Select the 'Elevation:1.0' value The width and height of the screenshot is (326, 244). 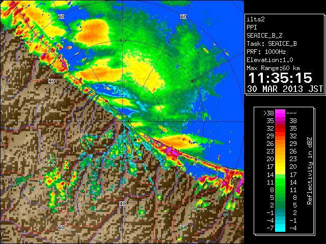(x=270, y=60)
